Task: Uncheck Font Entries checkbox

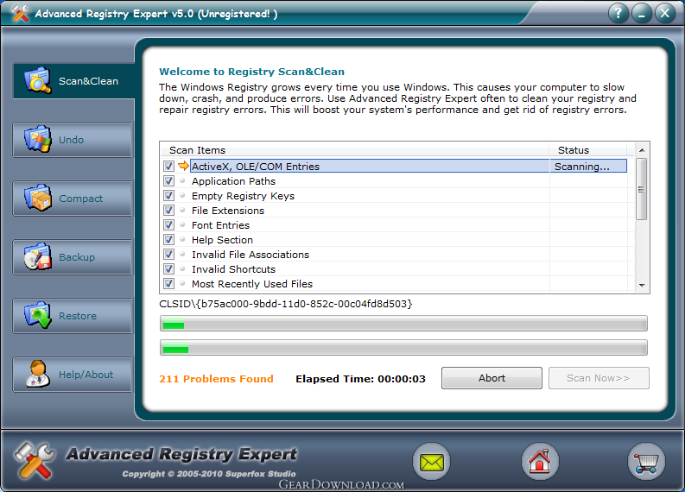Action: click(168, 224)
